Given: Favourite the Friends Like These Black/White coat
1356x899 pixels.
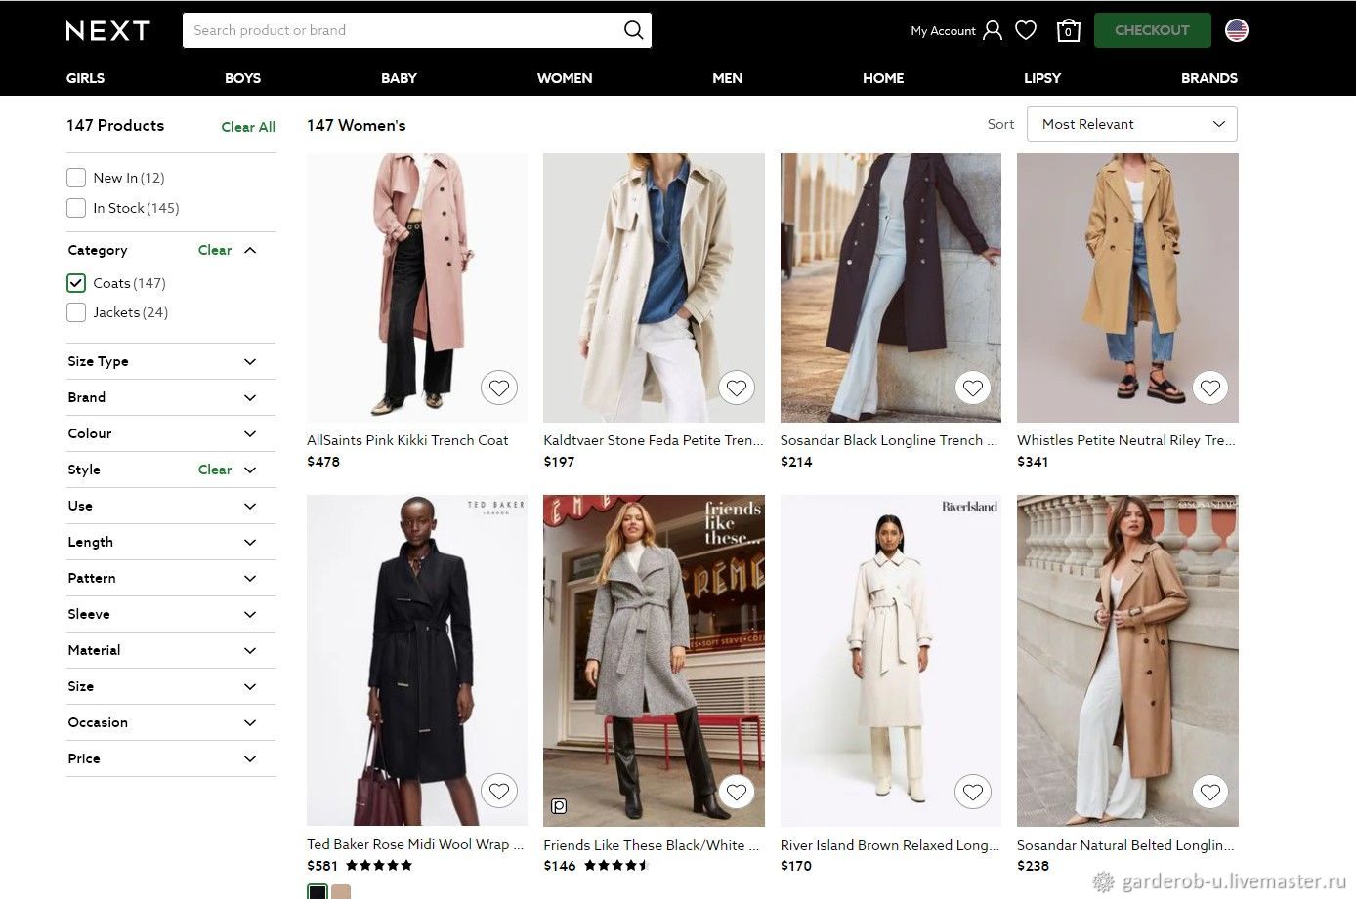Looking at the screenshot, I should (737, 792).
